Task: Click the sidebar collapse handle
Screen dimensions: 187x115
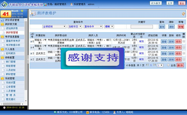Action: [28, 59]
